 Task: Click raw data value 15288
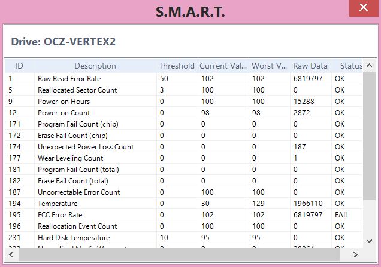pos(304,102)
